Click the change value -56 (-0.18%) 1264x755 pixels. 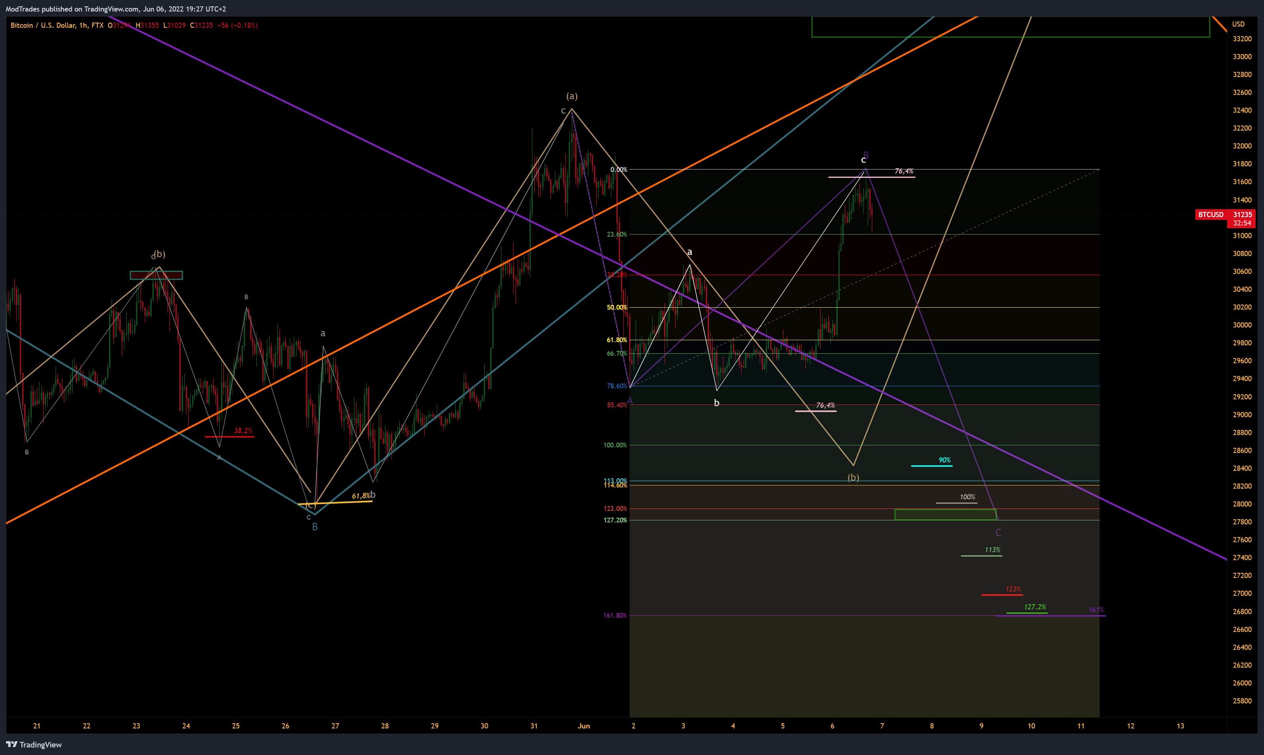(237, 25)
